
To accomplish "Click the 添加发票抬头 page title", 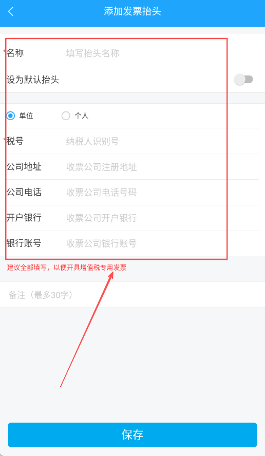I will 132,11.
